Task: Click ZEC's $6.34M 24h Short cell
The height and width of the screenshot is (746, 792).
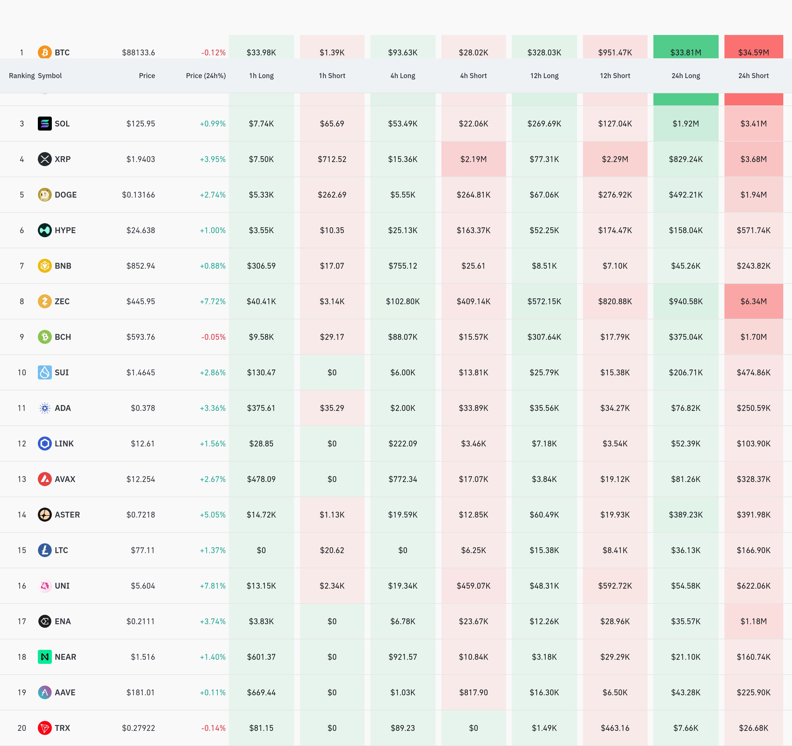Action: coord(753,301)
